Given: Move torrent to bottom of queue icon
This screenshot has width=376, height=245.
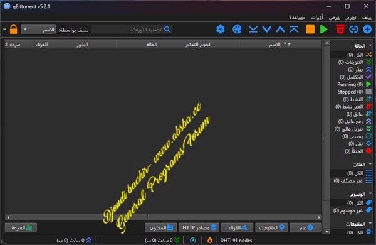Looking at the screenshot, I should 253,30.
